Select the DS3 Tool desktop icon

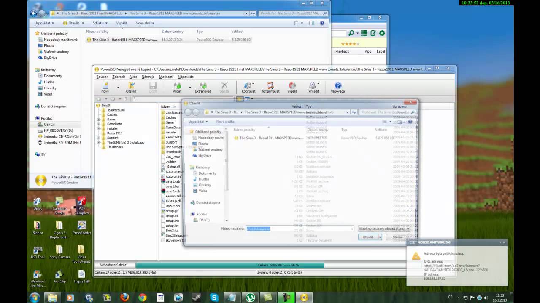pyautogui.click(x=38, y=252)
